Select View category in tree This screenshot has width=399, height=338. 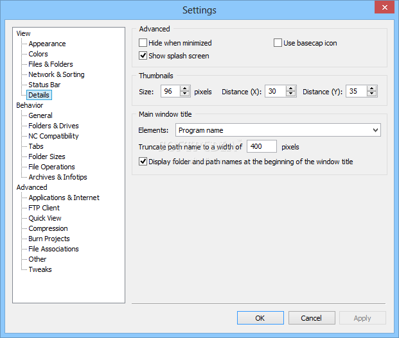coord(23,33)
